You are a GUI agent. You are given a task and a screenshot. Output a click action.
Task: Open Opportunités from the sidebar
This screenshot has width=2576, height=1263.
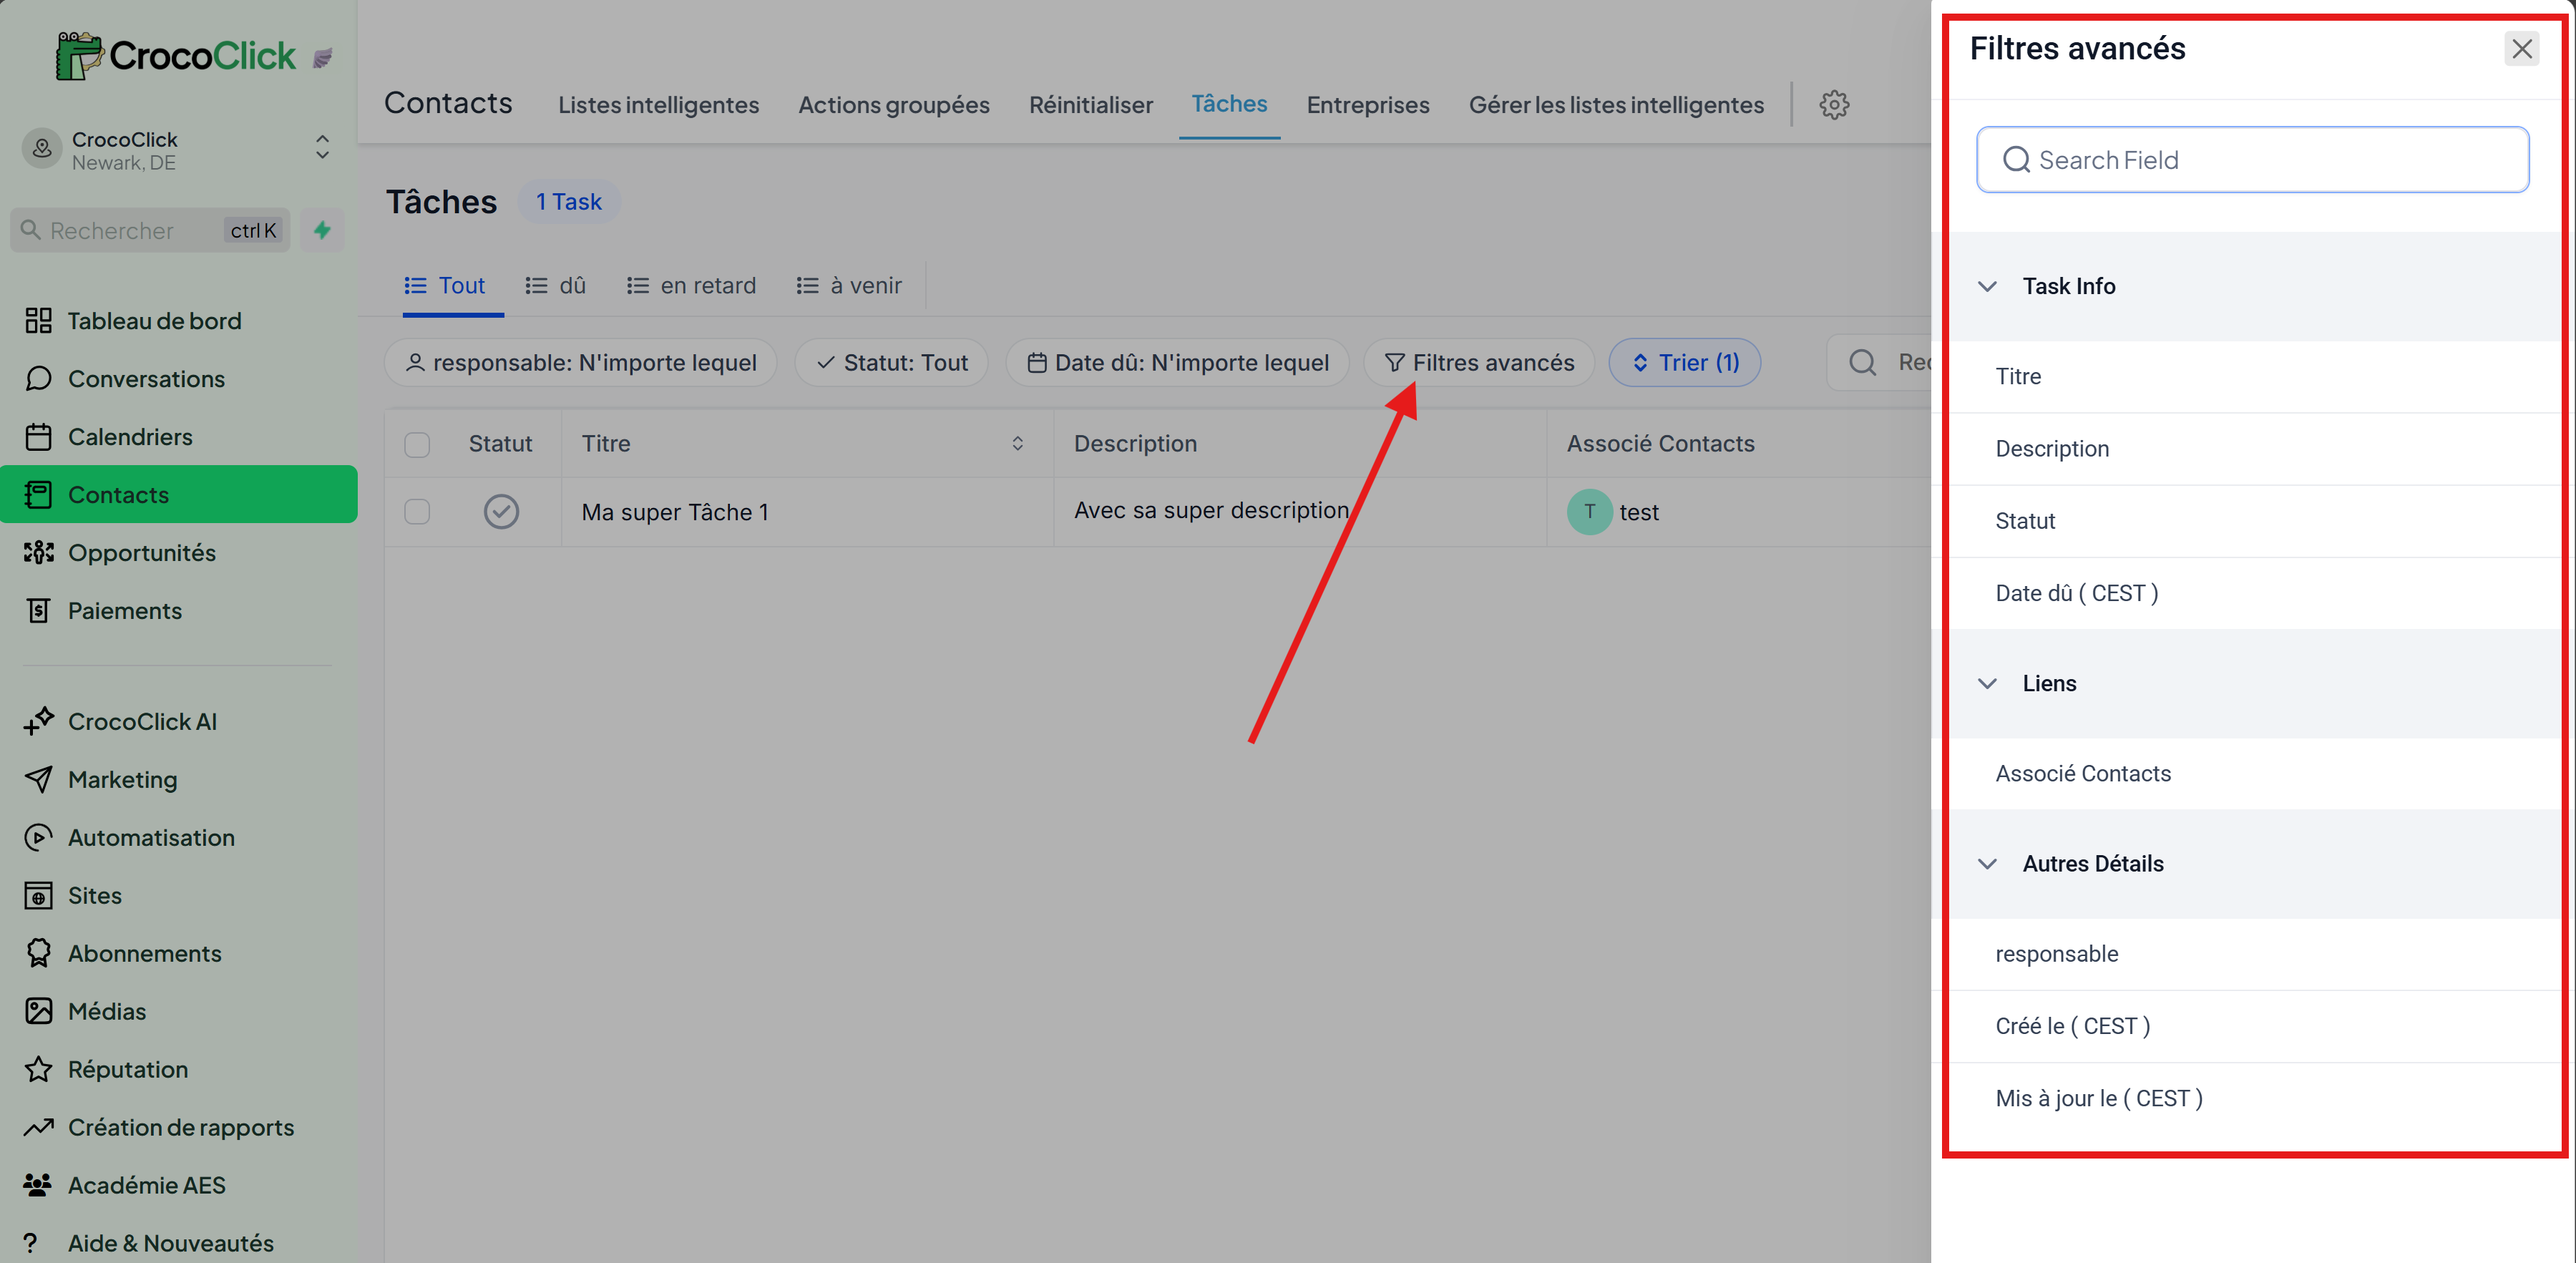141,553
